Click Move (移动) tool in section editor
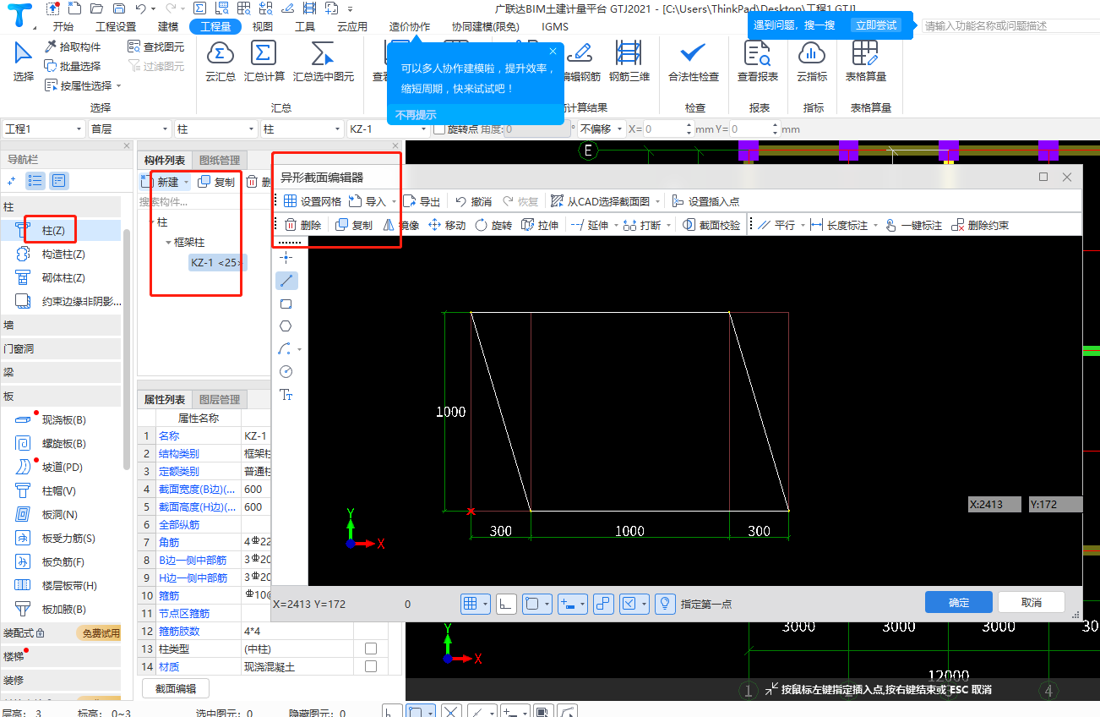The height and width of the screenshot is (717, 1100). (x=447, y=225)
